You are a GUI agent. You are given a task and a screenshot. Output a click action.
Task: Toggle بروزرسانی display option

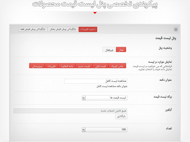(37, 66)
